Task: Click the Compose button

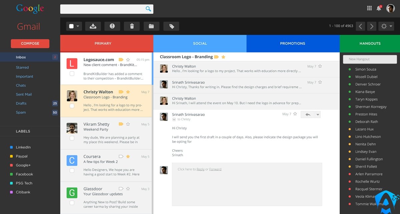Action: [x=30, y=44]
